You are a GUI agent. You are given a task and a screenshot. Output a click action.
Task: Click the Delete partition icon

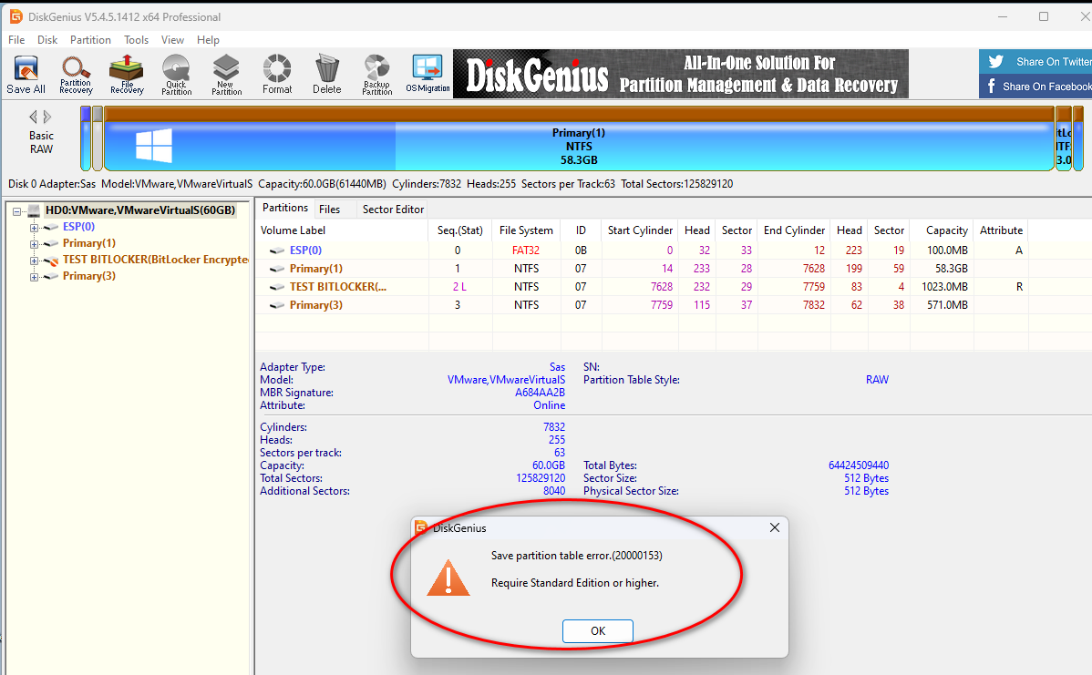(326, 74)
